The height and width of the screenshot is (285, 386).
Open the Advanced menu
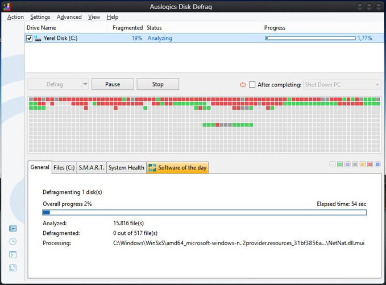pyautogui.click(x=69, y=17)
